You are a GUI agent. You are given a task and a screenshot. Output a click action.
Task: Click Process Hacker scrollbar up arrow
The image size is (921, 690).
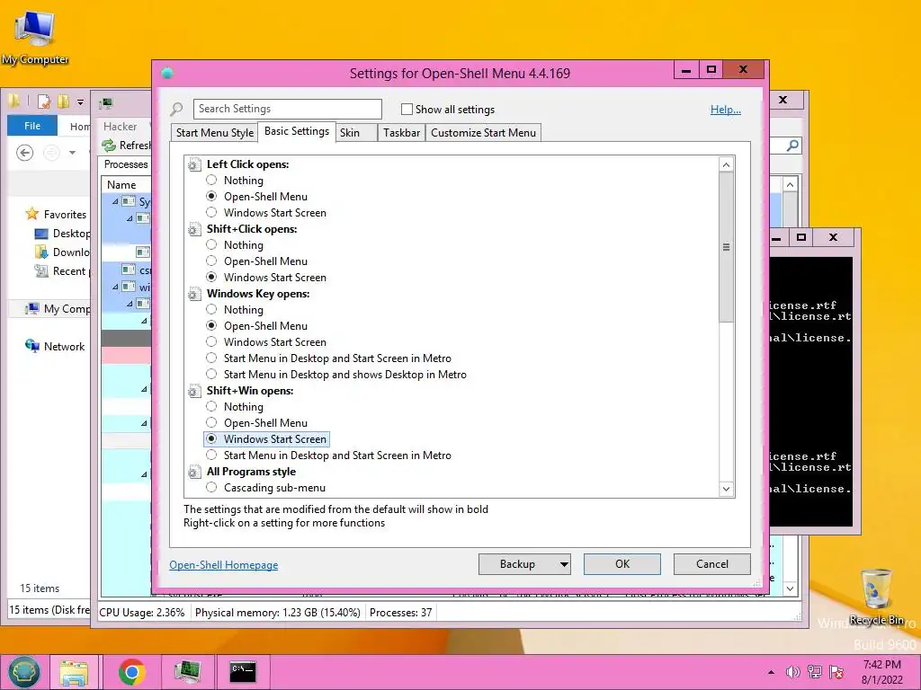[790, 185]
